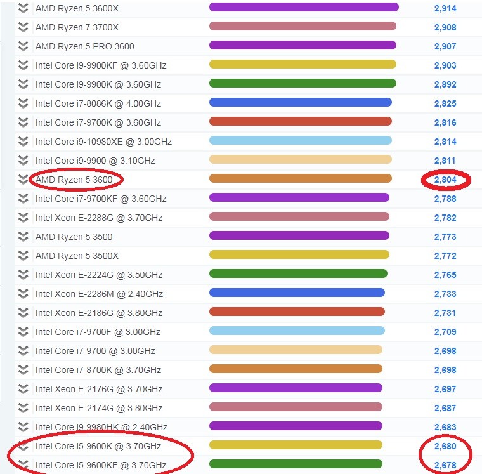Click chevron beside Intel Xeon E-2174G
Screen dimensions: 482x474
pos(23,408)
